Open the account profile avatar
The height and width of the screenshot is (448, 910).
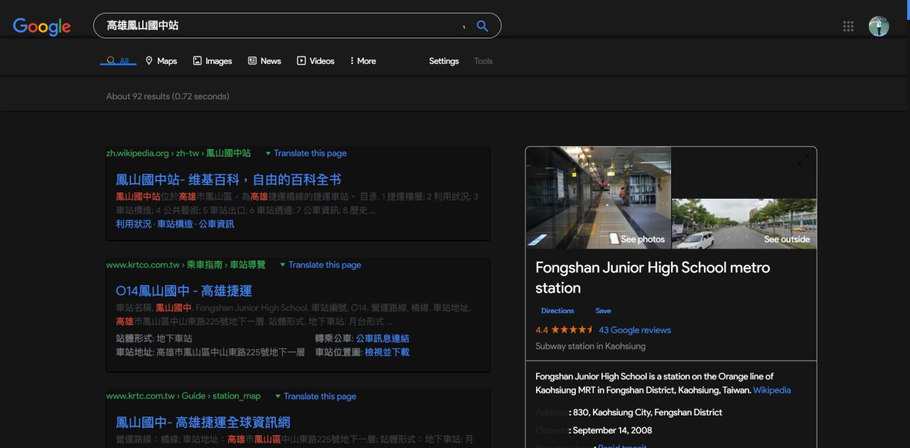click(879, 26)
